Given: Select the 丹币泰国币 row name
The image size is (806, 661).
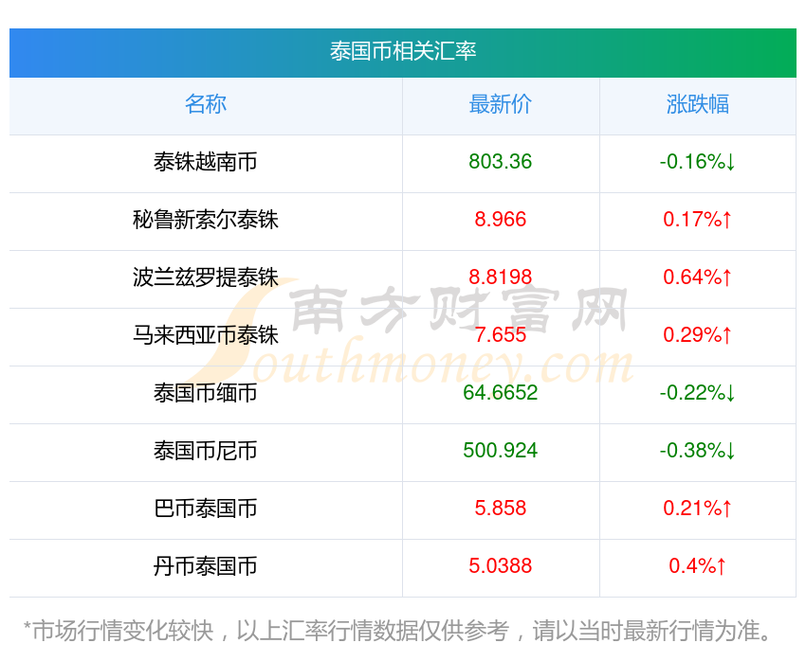Looking at the screenshot, I should [206, 566].
